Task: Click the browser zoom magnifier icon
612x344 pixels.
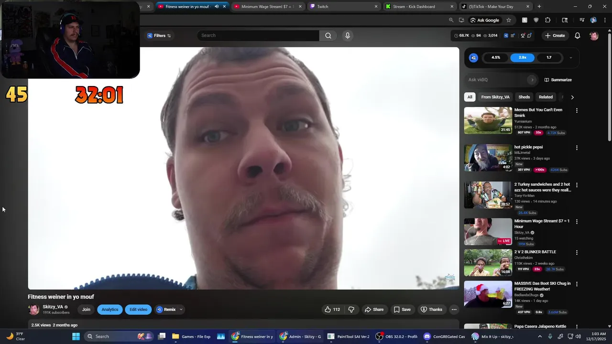Action: pyautogui.click(x=451, y=20)
